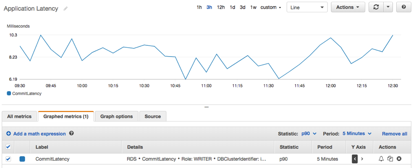This screenshot has height=168, width=414.
Task: Refresh the graph with the refresh icon
Action: coord(376,7)
